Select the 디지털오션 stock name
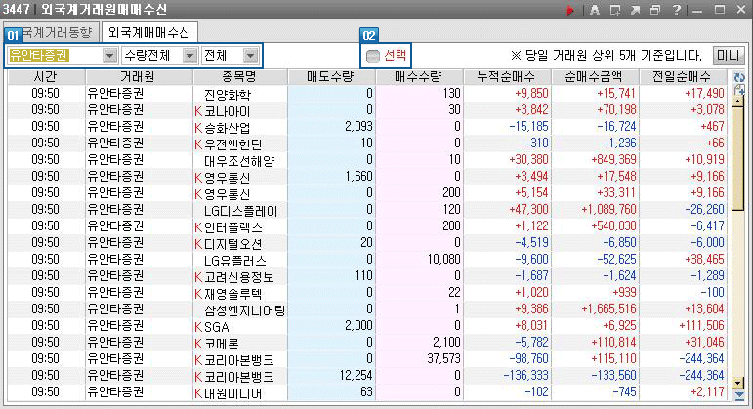 pos(232,244)
